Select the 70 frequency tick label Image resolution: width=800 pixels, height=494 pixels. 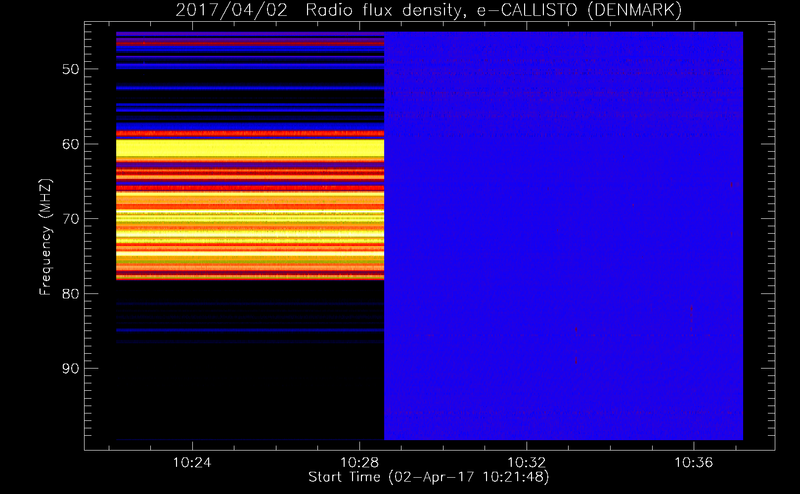tap(71, 219)
